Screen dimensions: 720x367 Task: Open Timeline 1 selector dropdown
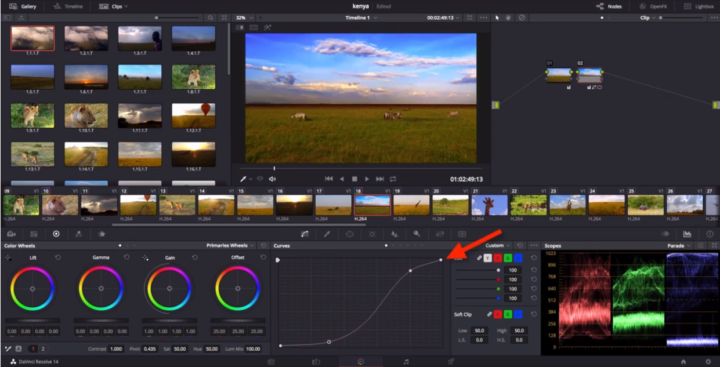tap(361, 18)
